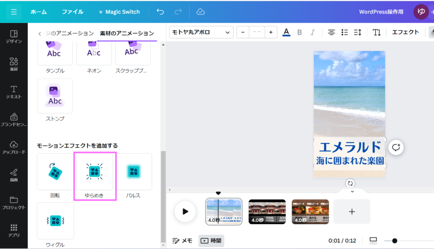
Task: Click the エフェクト effects button
Action: [405, 32]
